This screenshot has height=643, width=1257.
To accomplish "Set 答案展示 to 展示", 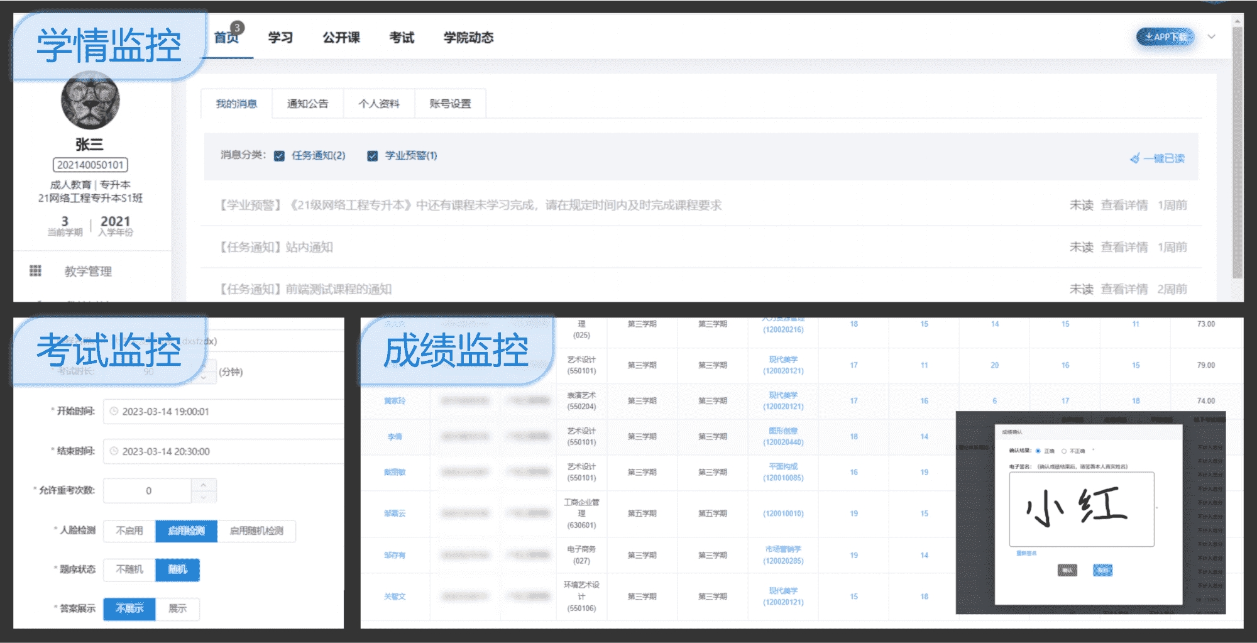I will (177, 608).
